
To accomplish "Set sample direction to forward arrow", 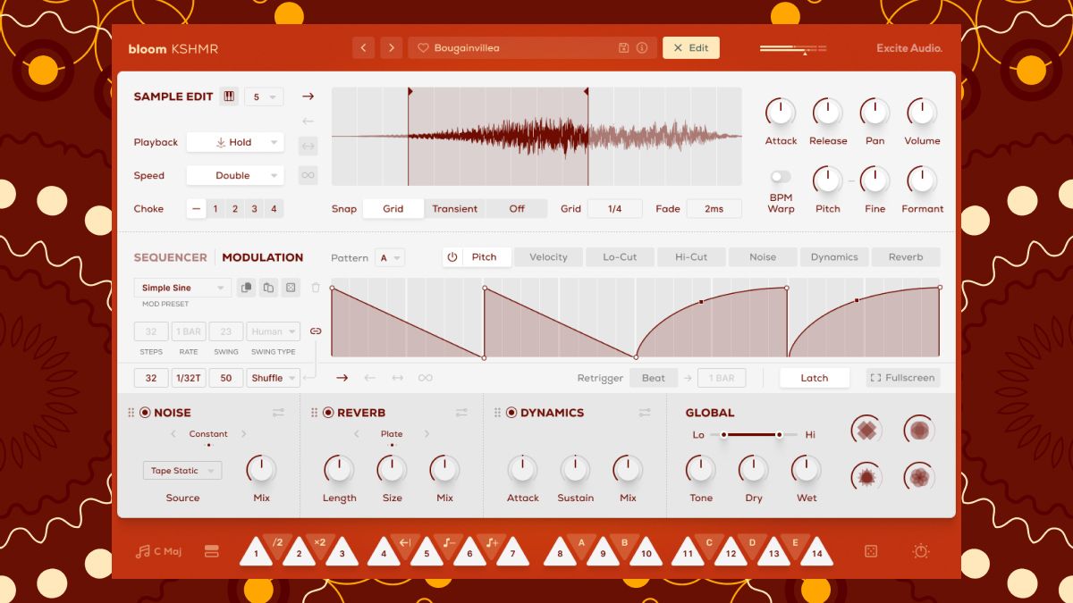I will 308,96.
